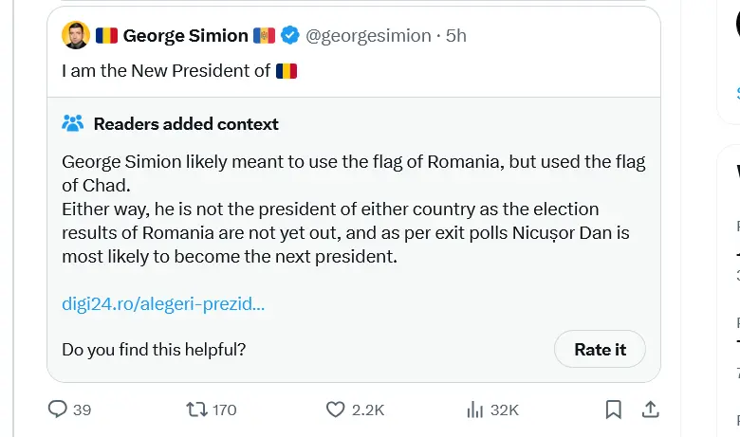Click the "I am the New President" text
Screen dimensions: 740x437
click(x=166, y=70)
